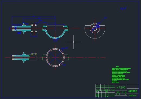The width and height of the screenshot is (141, 99).
Task: Click the four-bolt square mounting plate
Action: [34, 28]
